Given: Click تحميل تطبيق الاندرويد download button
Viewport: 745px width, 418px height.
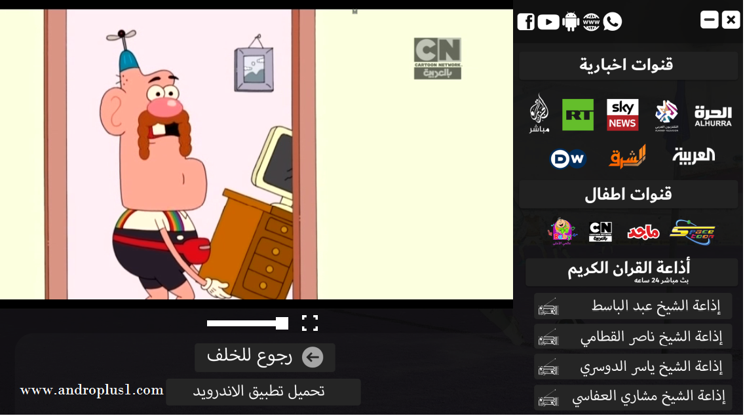Looking at the screenshot, I should tap(263, 392).
